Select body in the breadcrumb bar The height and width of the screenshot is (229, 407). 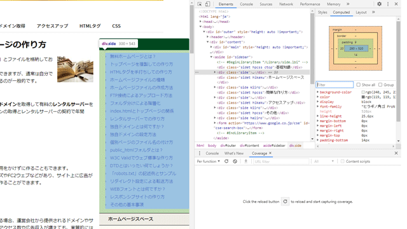tap(212, 146)
